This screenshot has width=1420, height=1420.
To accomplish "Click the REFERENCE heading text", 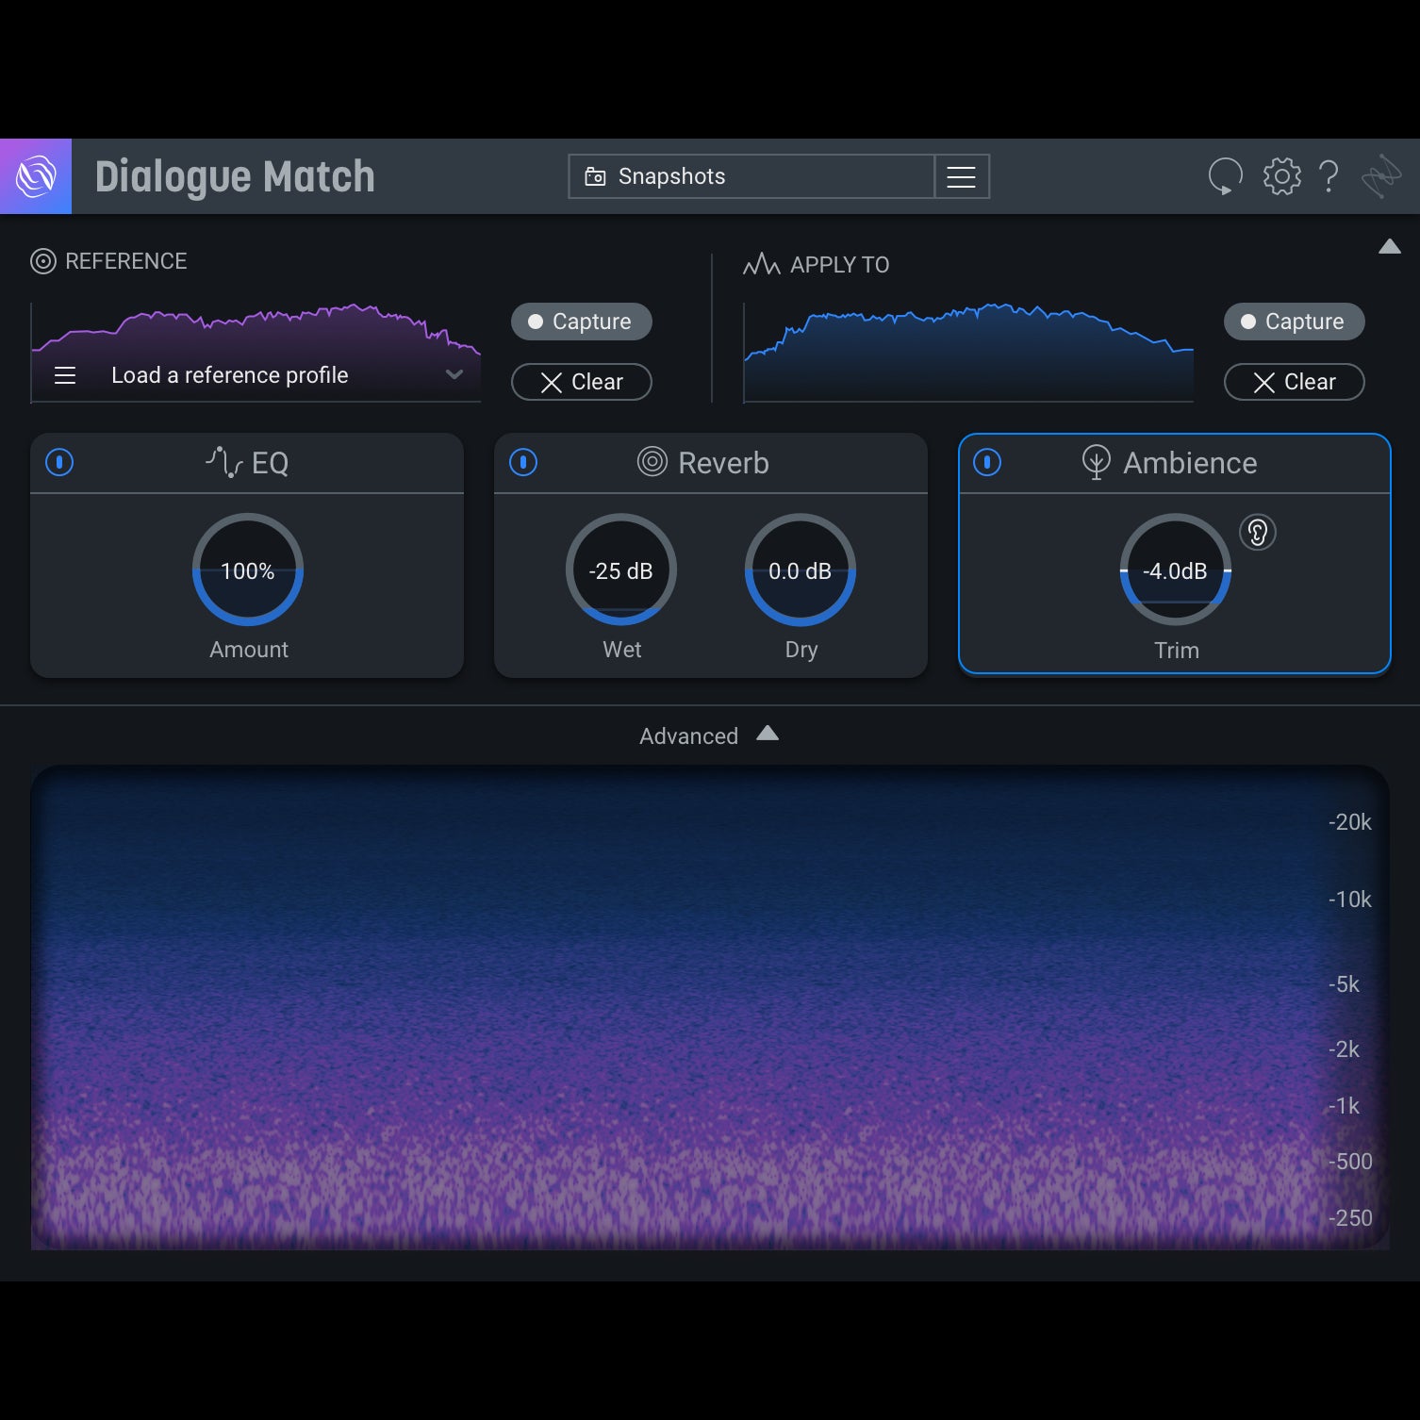I will click(x=126, y=261).
